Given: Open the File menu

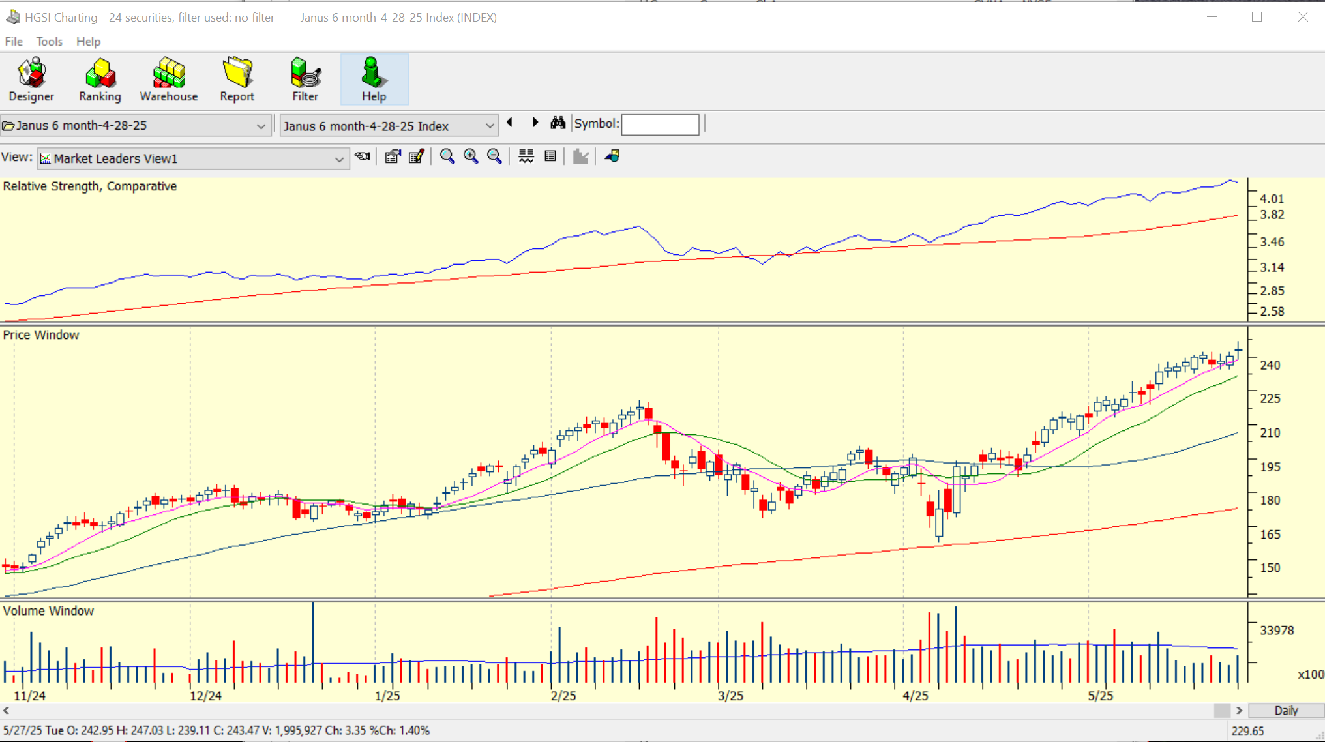Looking at the screenshot, I should [14, 42].
